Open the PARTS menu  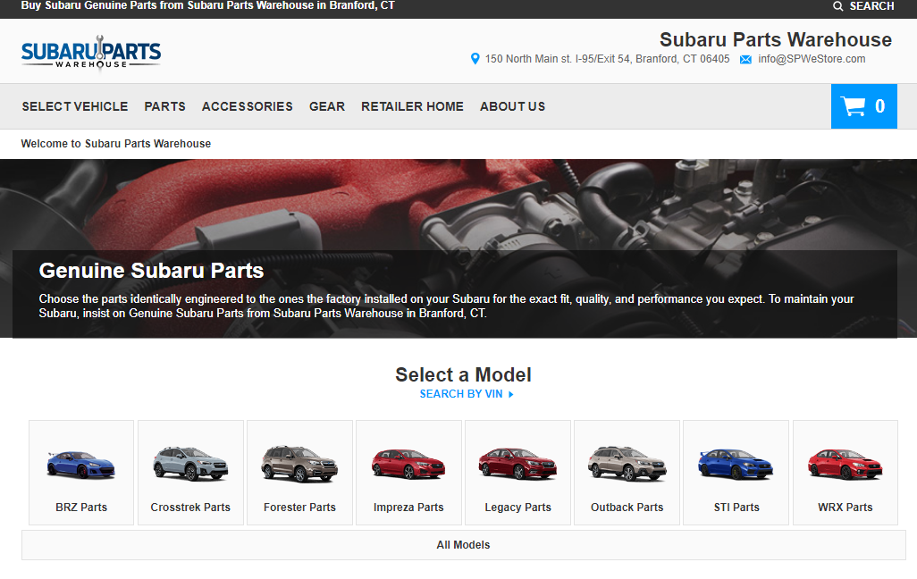point(164,106)
